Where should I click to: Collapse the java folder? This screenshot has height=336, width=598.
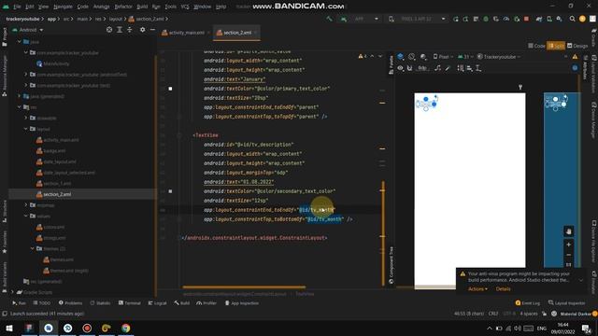tap(19, 42)
